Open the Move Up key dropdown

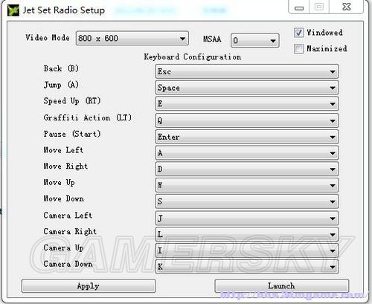[x=247, y=185]
